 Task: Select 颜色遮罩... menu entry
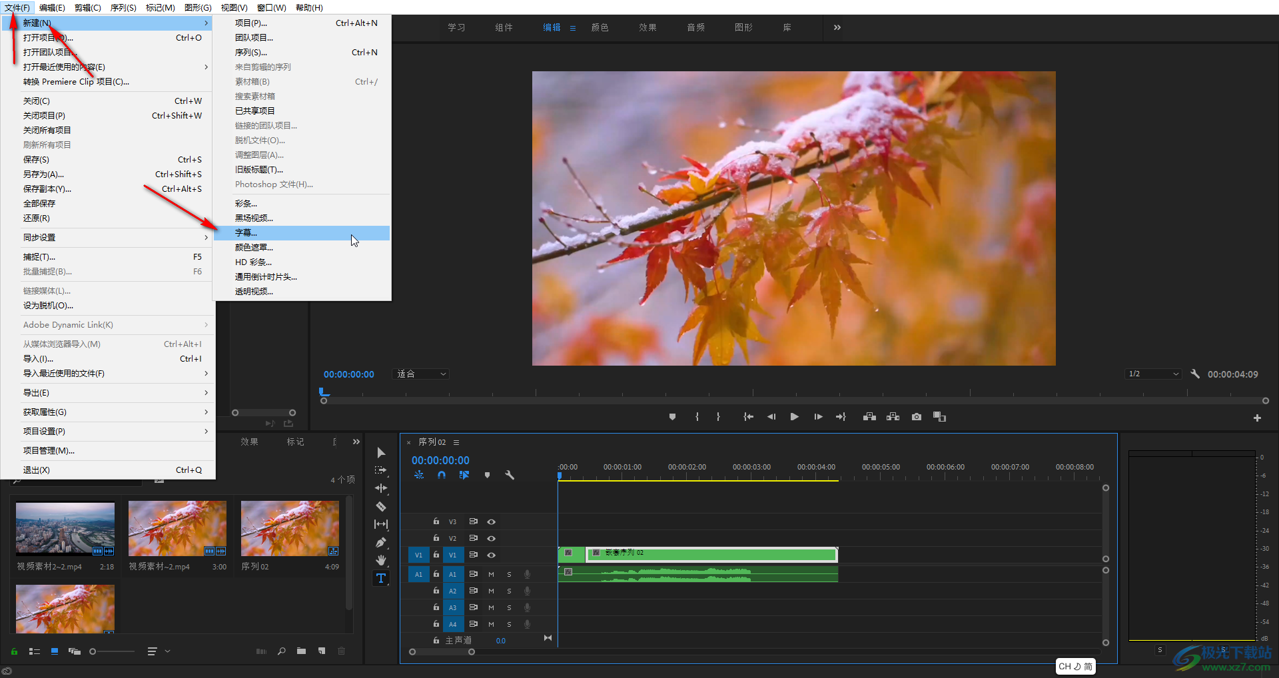[x=302, y=248]
